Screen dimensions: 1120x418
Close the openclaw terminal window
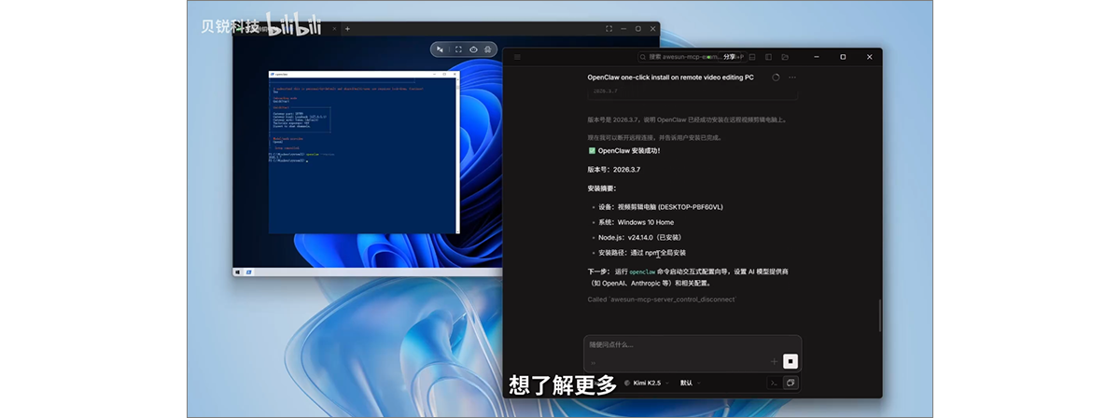point(454,74)
